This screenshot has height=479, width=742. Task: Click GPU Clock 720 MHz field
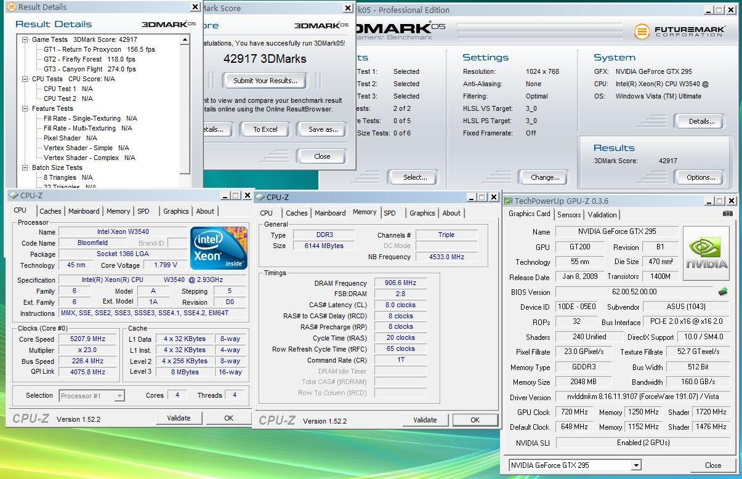[575, 412]
